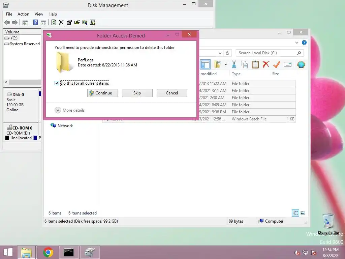
Task: Open the Recycle Bin on the desktop
Action: pos(328,224)
